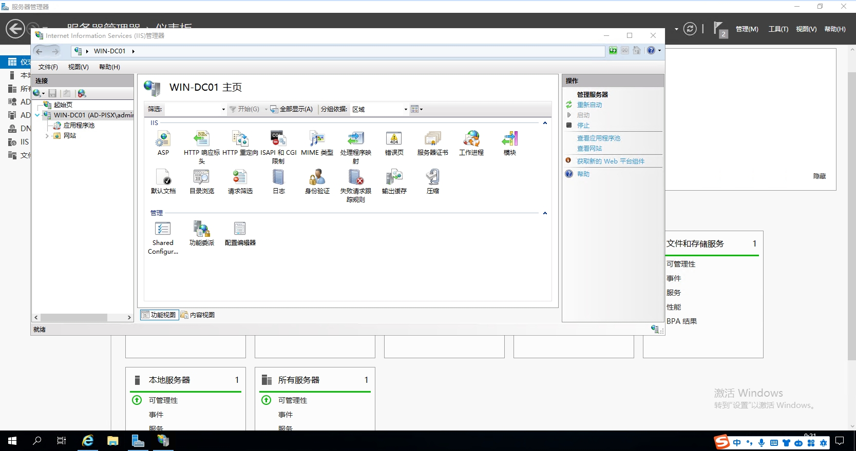
Task: Open the 日志 feature icon
Action: pyautogui.click(x=278, y=177)
